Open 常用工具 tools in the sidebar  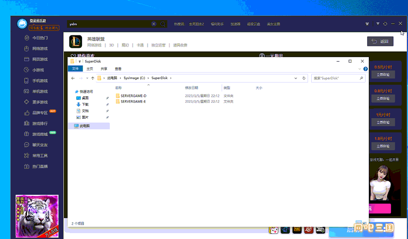tap(36, 156)
